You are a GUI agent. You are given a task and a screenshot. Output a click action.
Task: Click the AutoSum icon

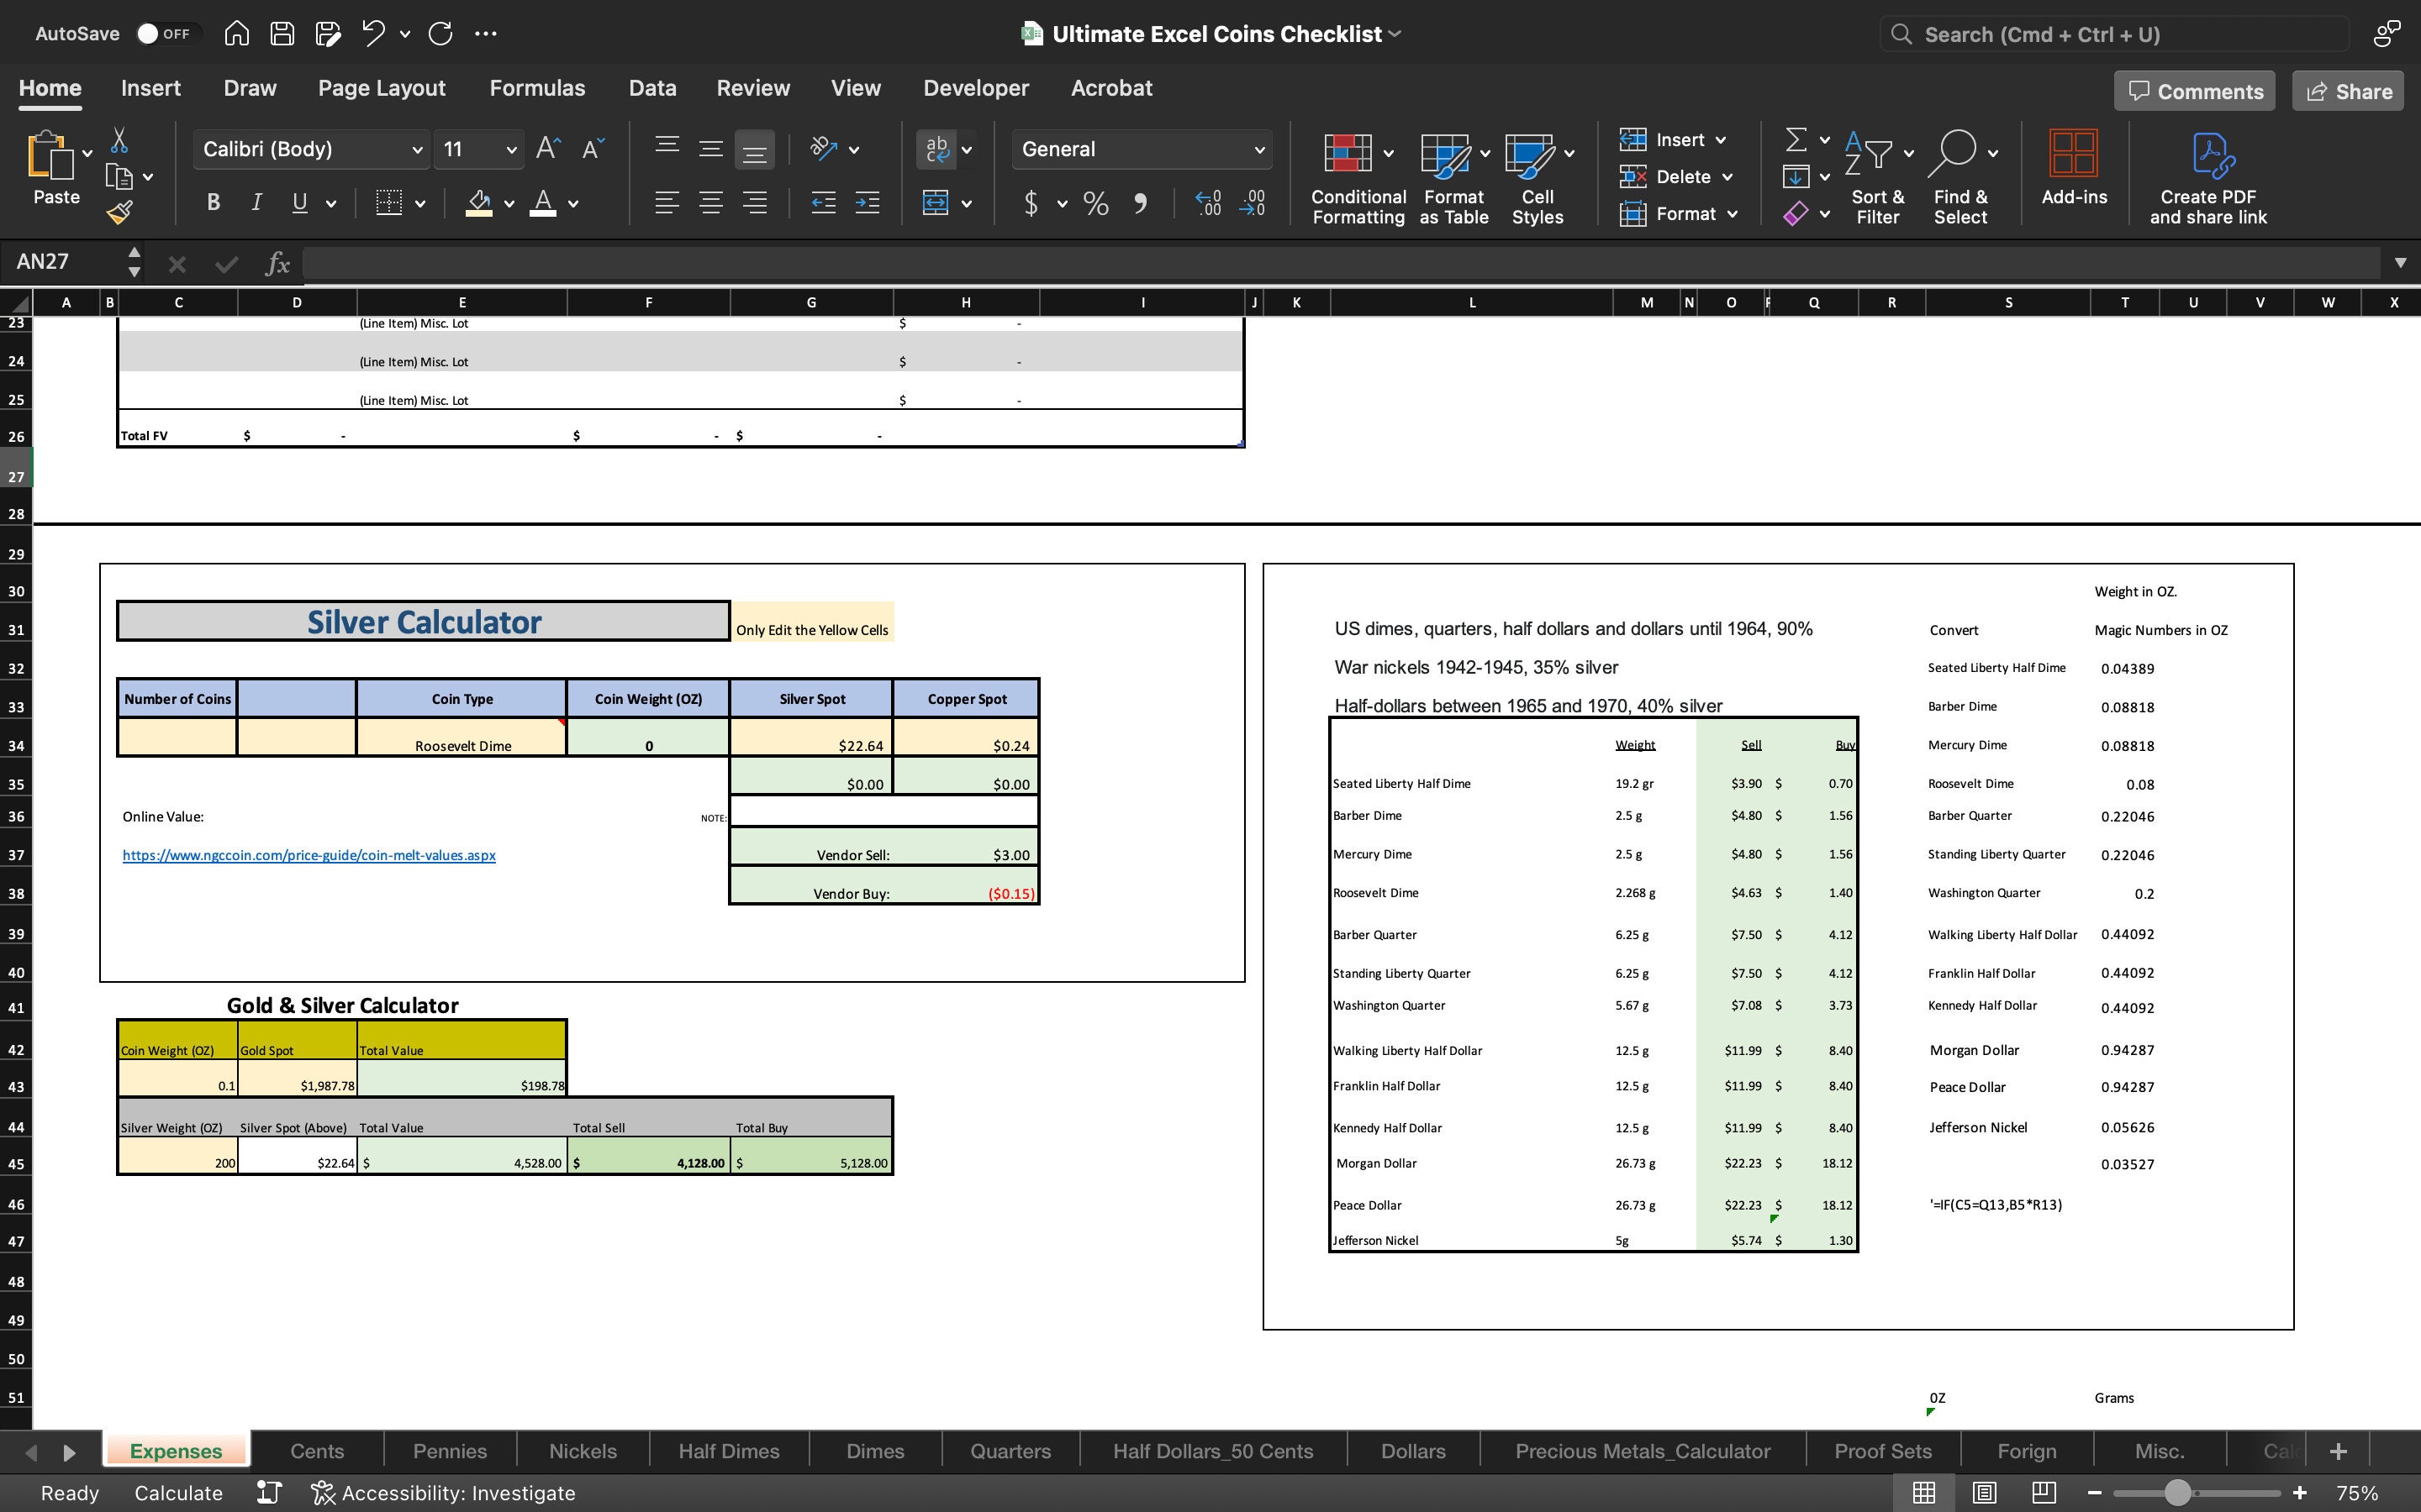pos(1794,139)
